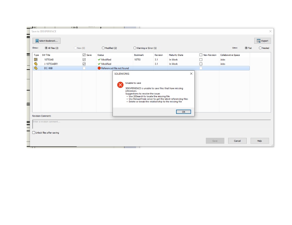This screenshot has width=292, height=225.
Task: Check New Revision for J-10753ABR1
Action: 201,64
